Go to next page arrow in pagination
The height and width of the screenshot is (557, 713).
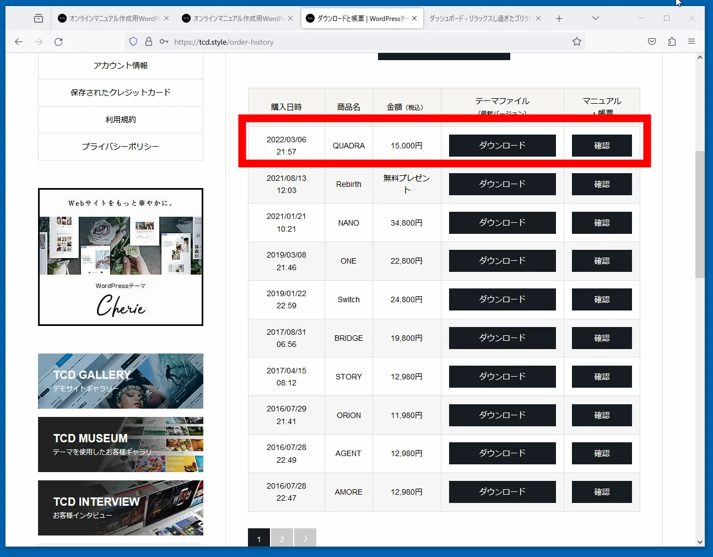pos(305,538)
